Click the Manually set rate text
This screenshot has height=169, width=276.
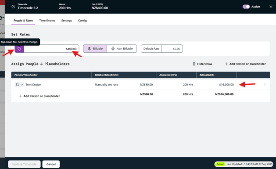[106, 84]
